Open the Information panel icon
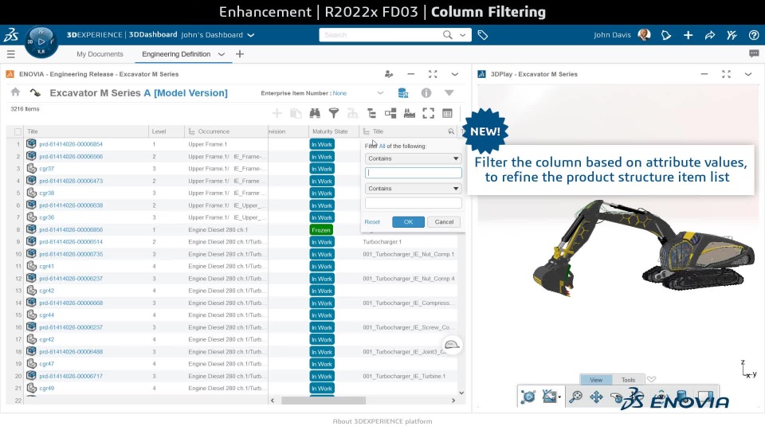This screenshot has width=765, height=430. click(x=426, y=92)
